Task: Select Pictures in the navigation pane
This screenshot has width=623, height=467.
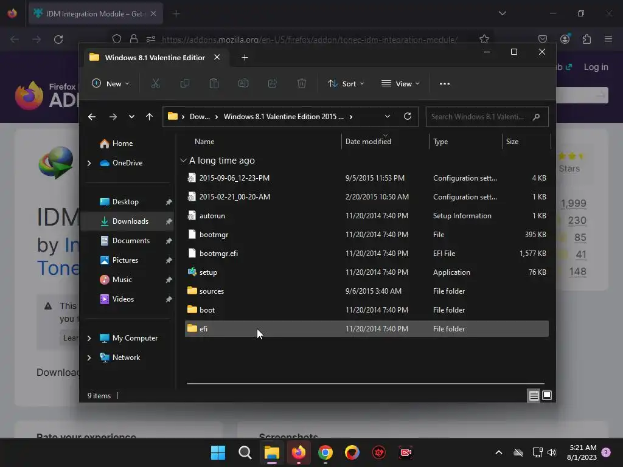Action: [125, 260]
